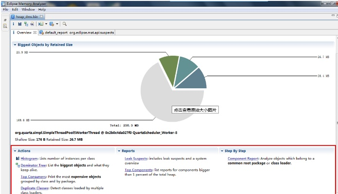Open the File menu
This screenshot has width=338, height=194.
coord(6,9)
